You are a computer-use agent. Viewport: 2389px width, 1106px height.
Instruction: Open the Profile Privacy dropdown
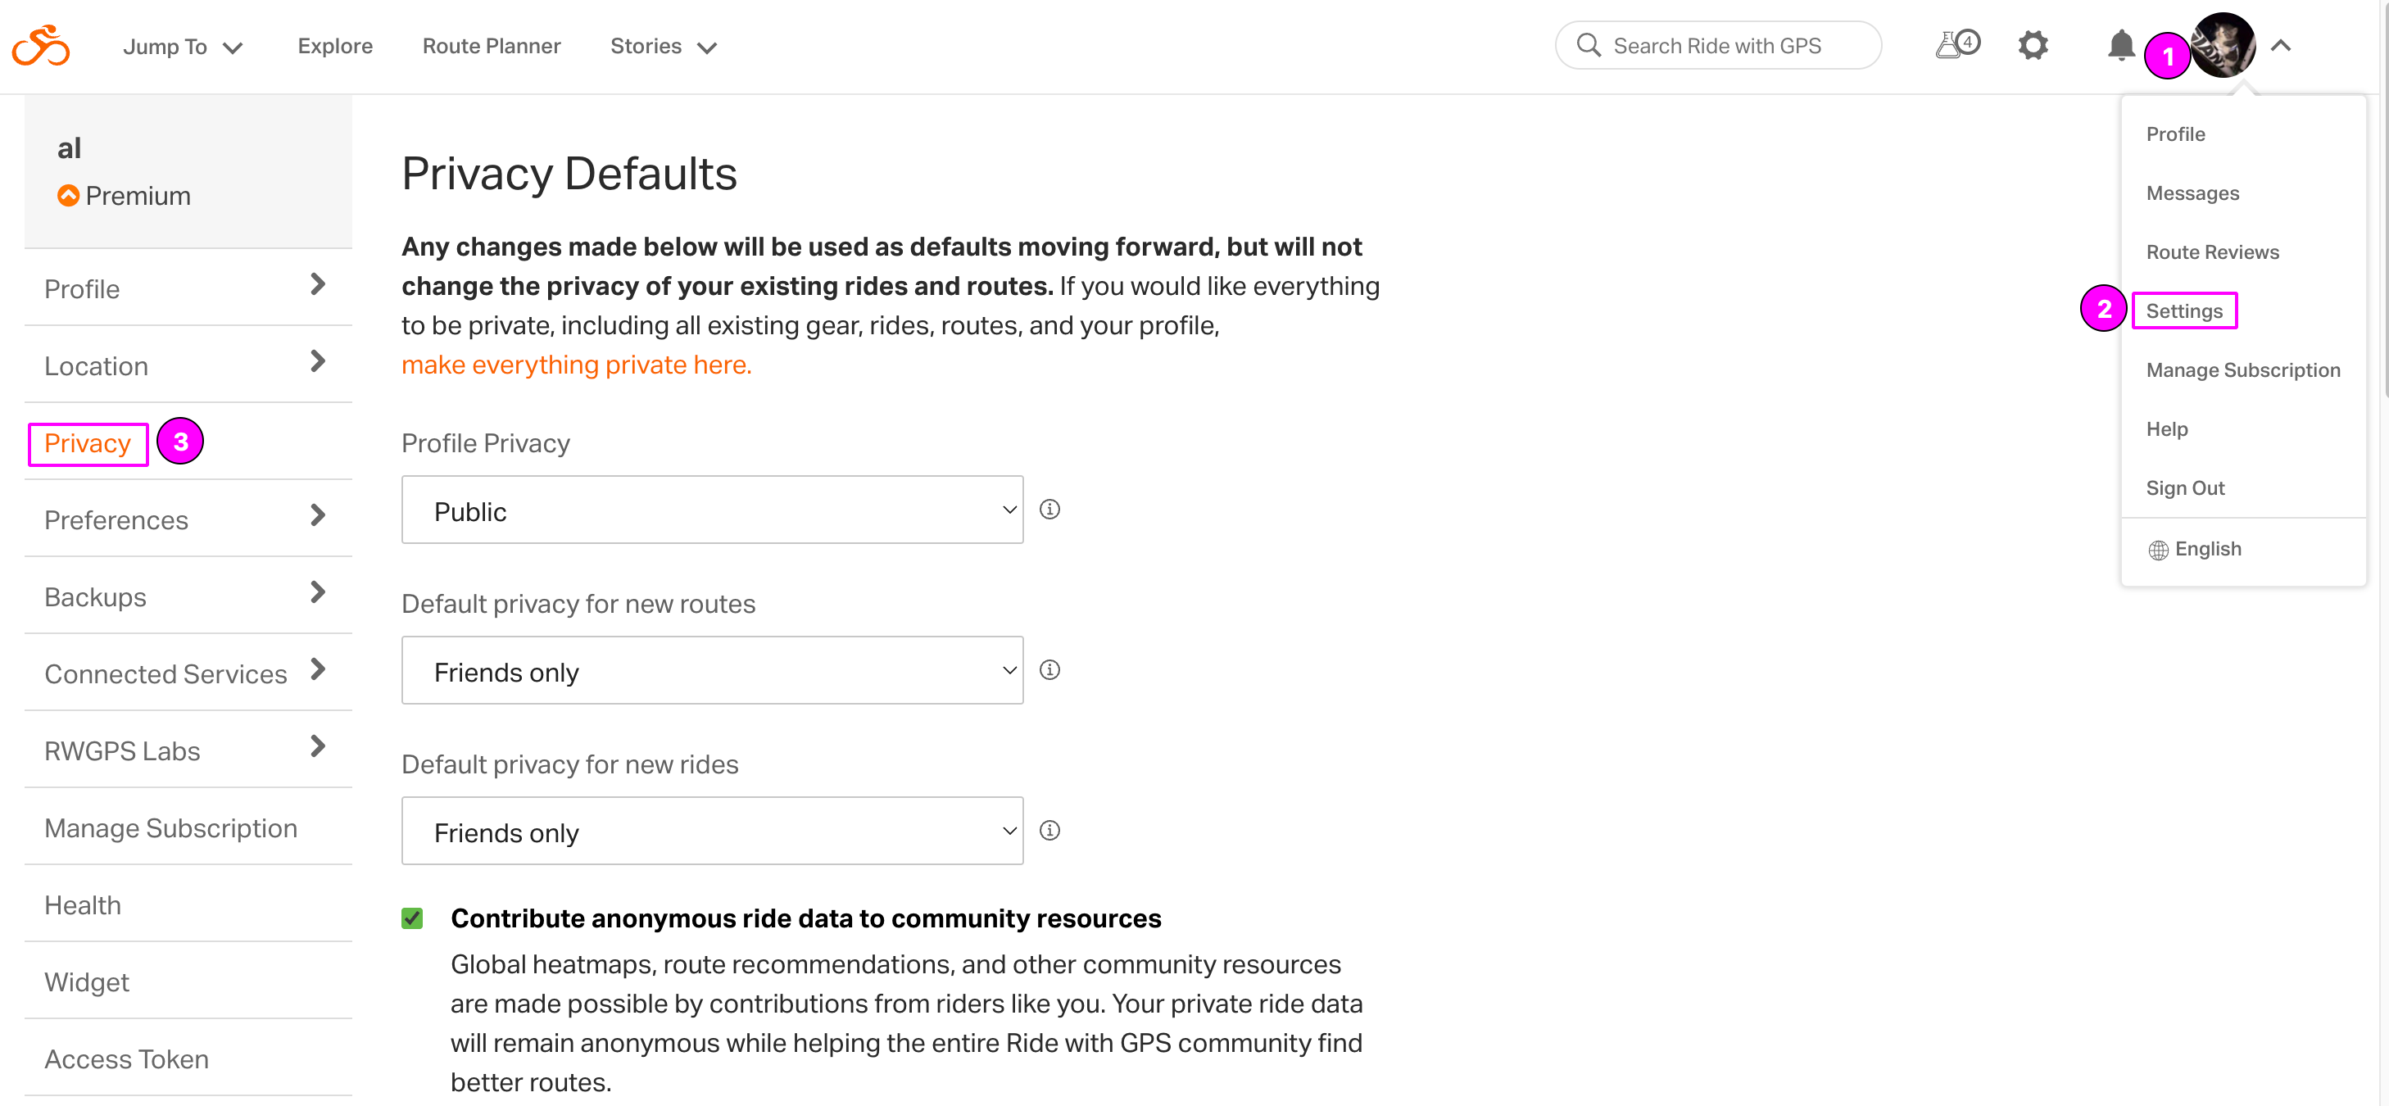pos(711,510)
